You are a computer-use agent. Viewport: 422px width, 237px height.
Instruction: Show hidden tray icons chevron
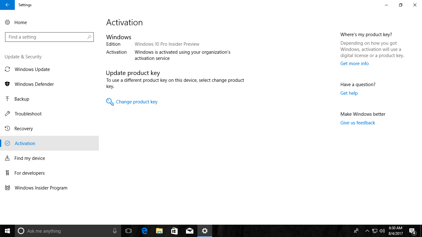pyautogui.click(x=367, y=231)
